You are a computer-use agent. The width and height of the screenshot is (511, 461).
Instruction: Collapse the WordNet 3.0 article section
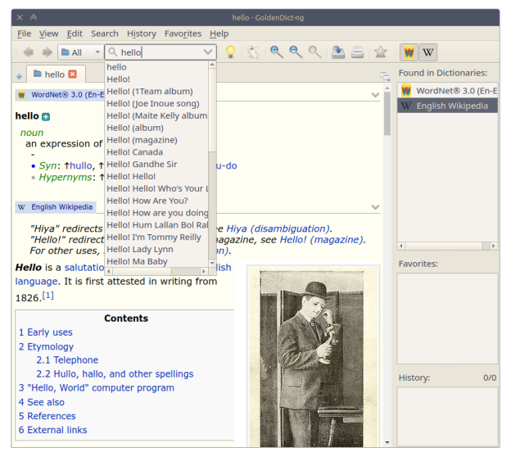375,95
